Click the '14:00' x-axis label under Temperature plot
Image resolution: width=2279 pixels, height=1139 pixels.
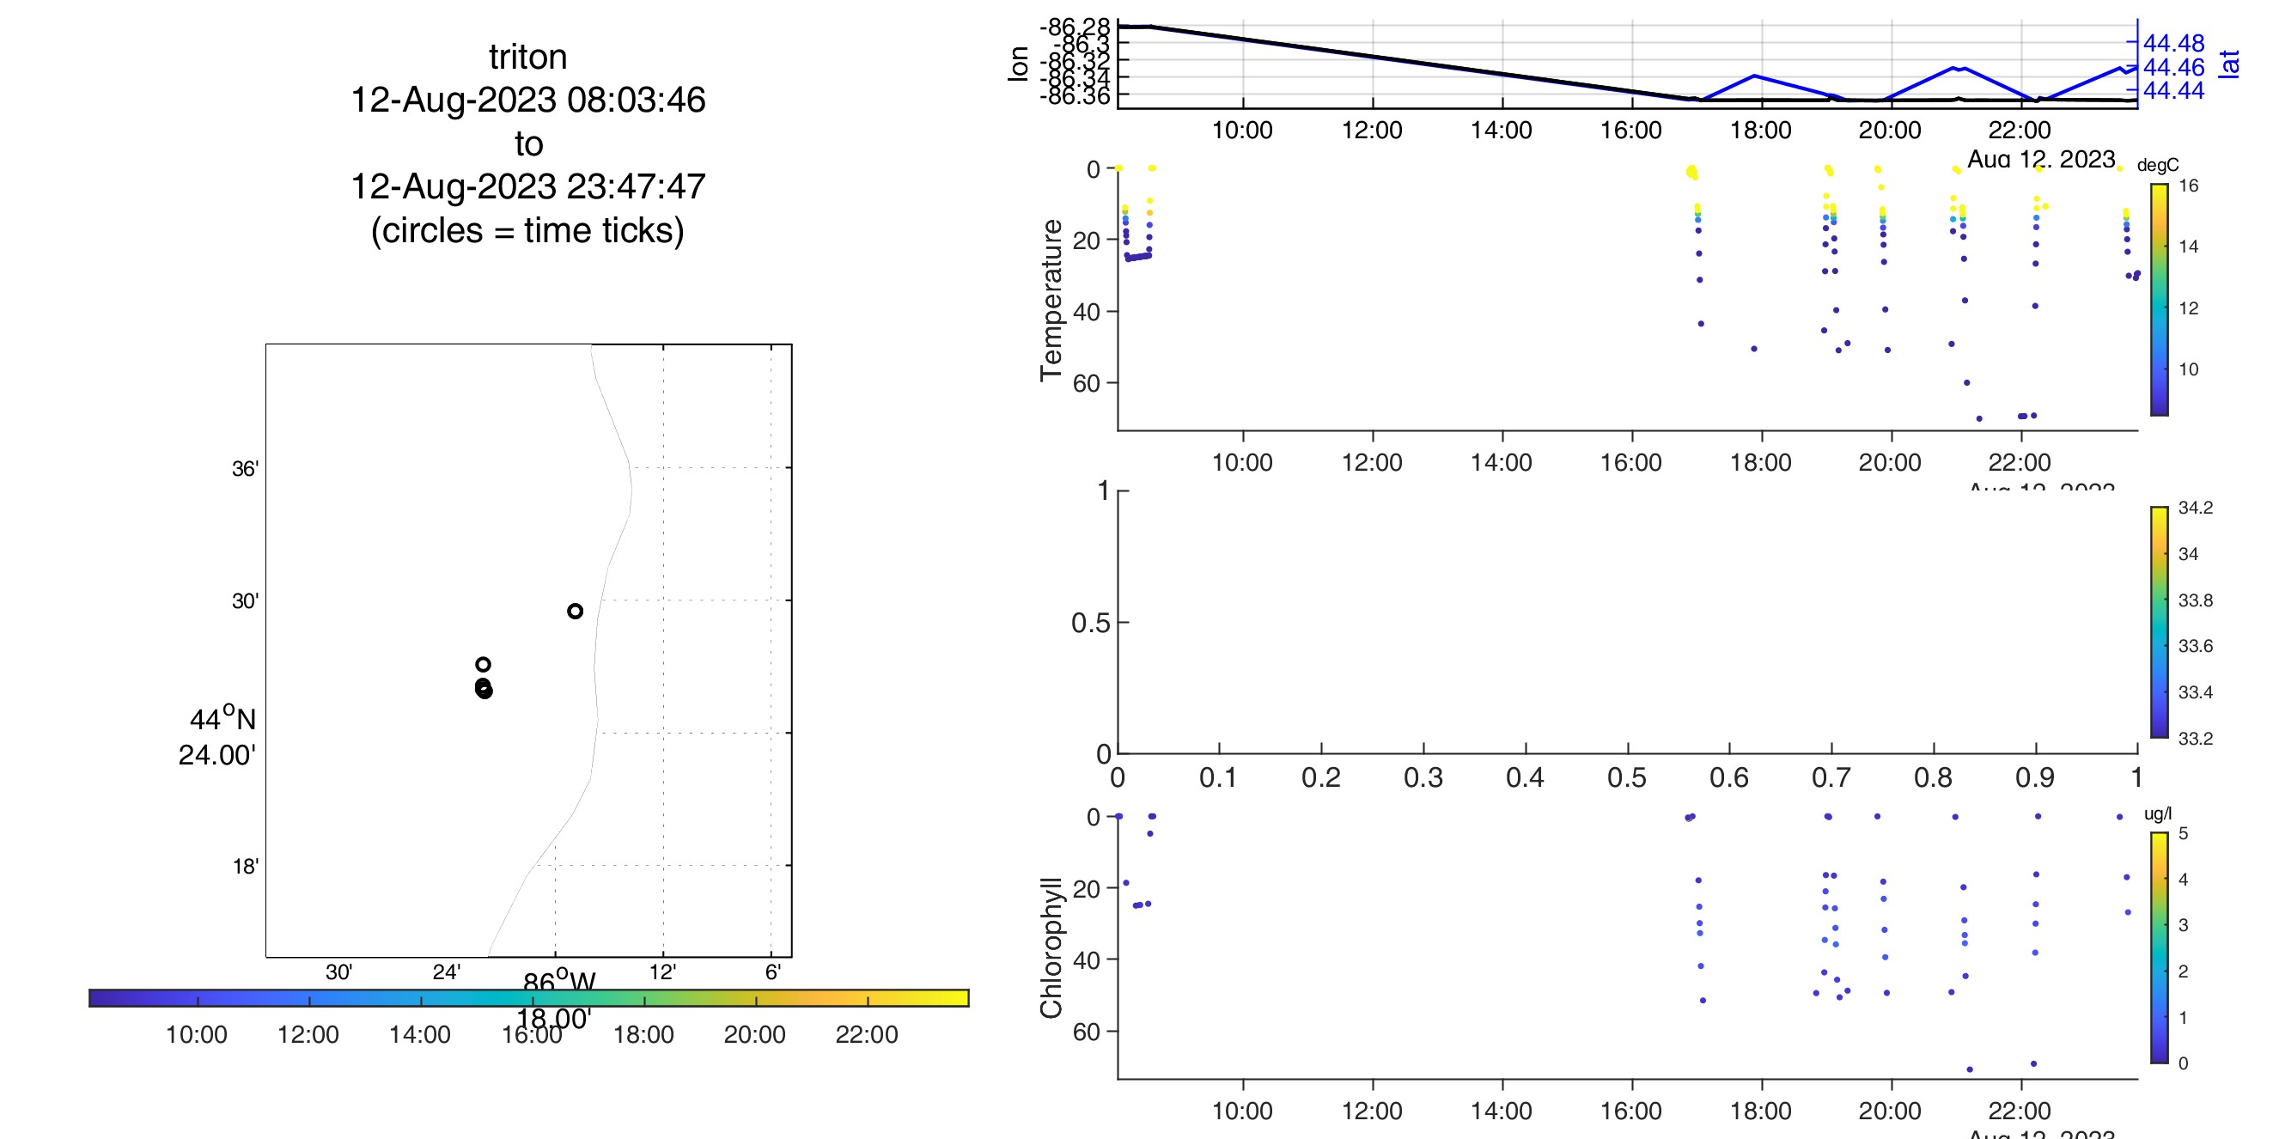[x=1502, y=462]
